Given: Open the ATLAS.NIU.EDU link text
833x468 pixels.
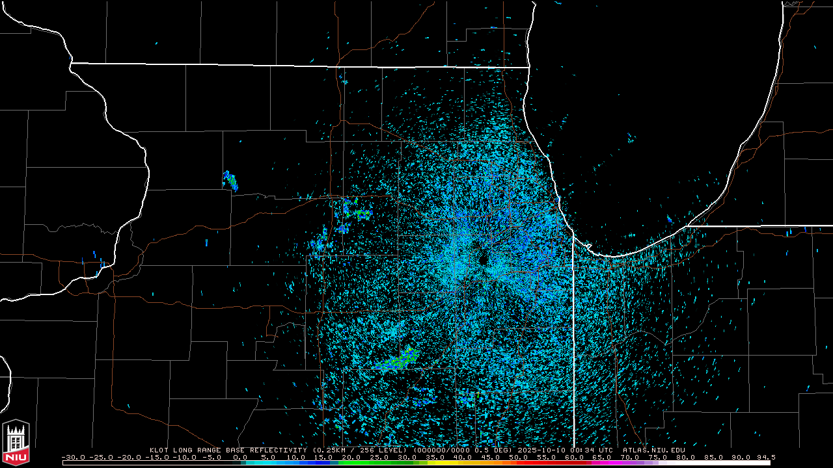Looking at the screenshot, I should (653, 450).
